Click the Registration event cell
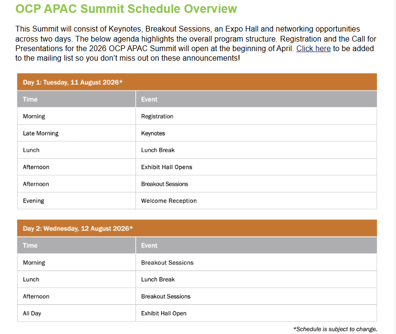 point(157,117)
